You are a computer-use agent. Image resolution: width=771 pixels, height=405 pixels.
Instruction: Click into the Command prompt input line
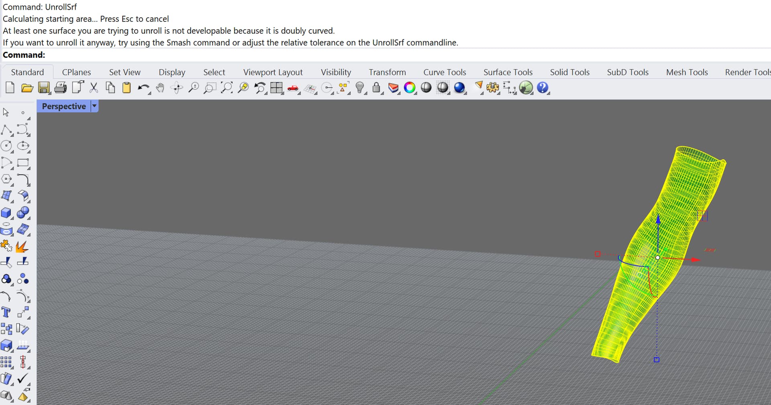click(x=385, y=55)
